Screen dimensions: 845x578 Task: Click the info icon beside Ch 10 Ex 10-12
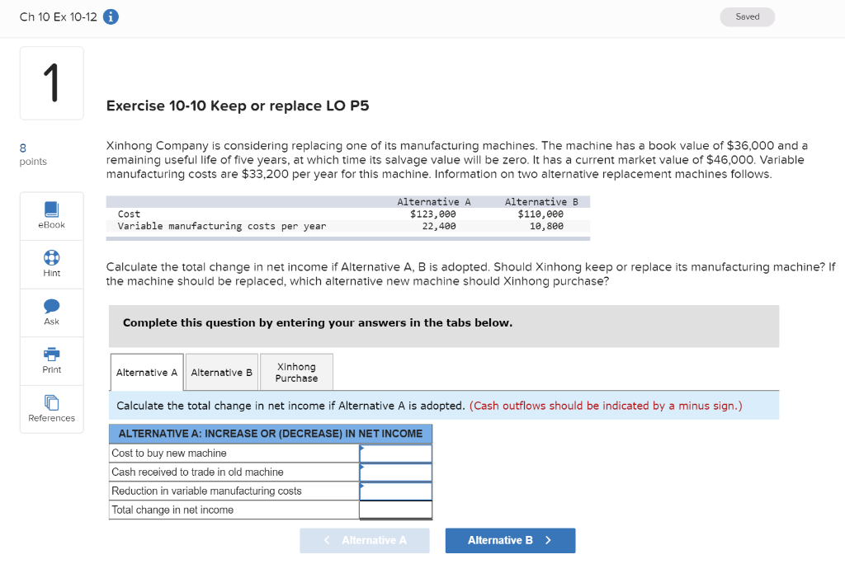coord(111,16)
